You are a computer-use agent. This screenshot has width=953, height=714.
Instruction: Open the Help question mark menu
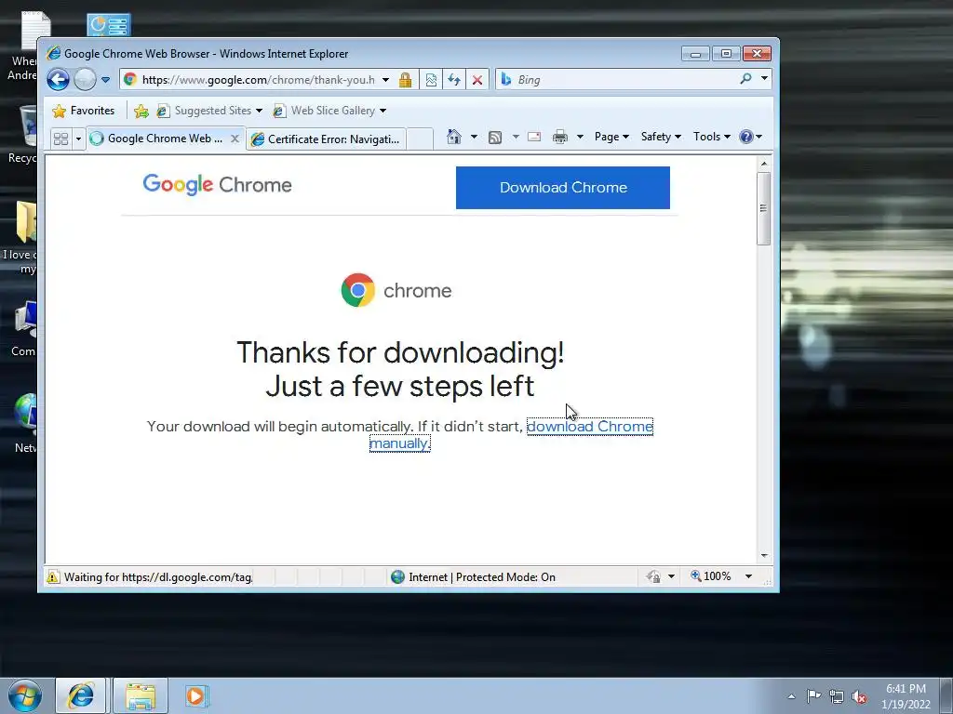tap(751, 137)
